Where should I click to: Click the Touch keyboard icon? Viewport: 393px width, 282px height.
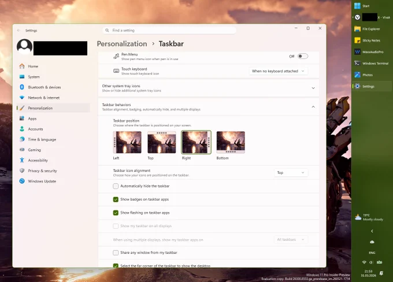pos(116,71)
